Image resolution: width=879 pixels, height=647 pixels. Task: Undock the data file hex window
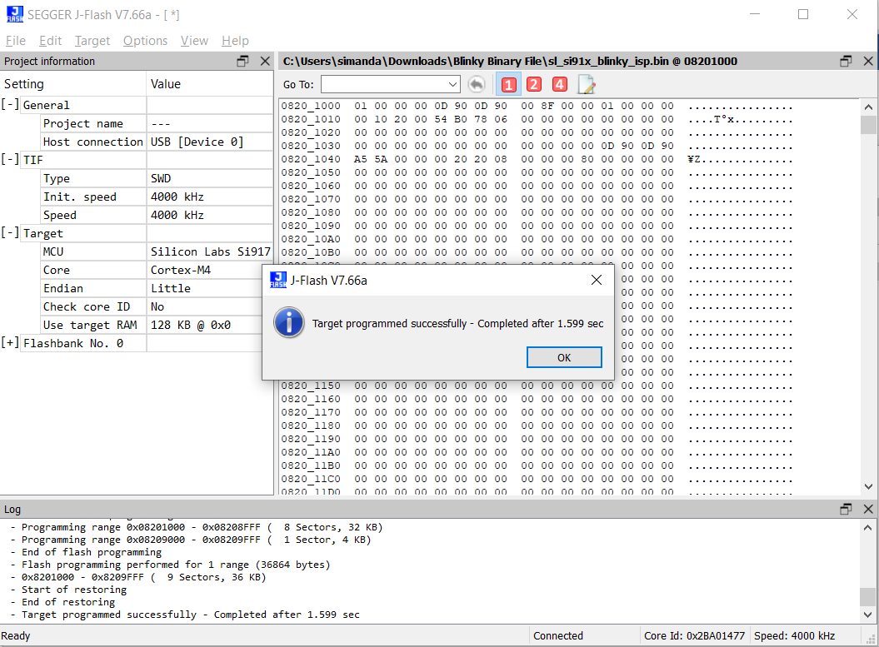(846, 61)
